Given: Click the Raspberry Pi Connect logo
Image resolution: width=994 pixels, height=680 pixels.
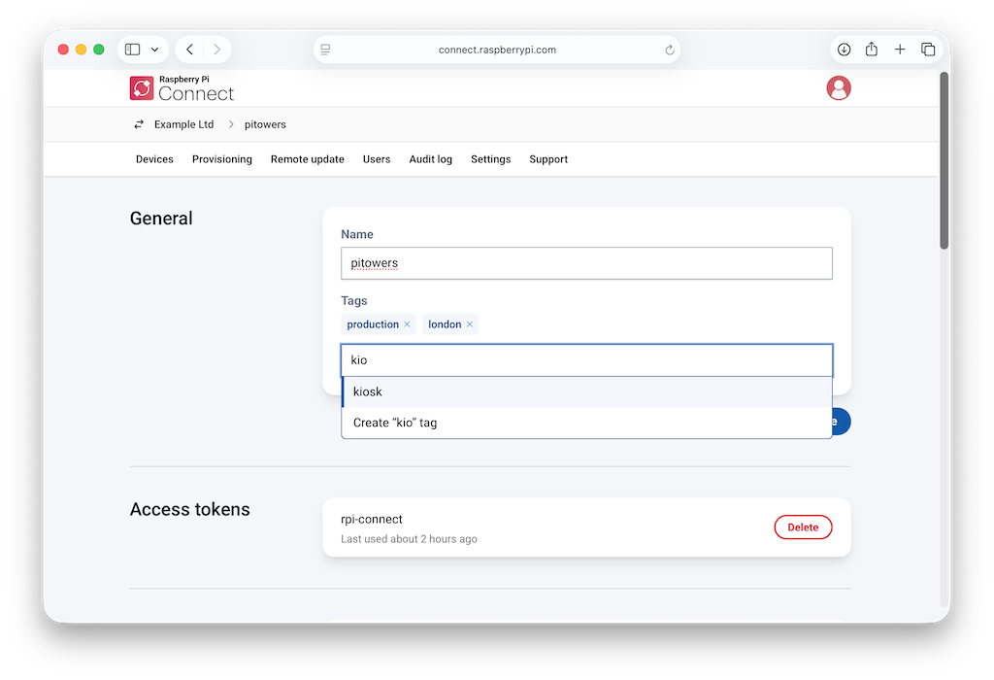Looking at the screenshot, I should [182, 88].
